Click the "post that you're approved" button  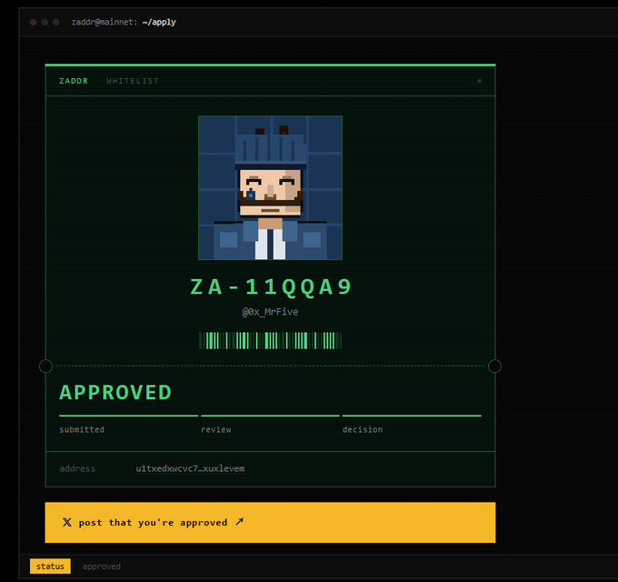click(270, 523)
